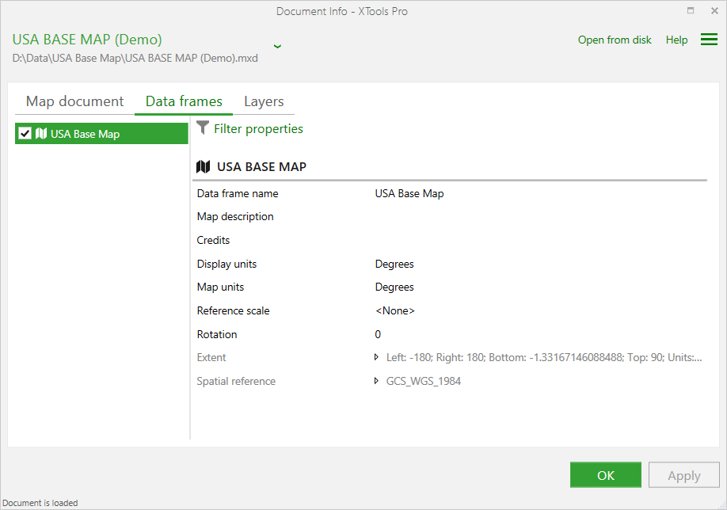Viewport: 727px width, 510px height.
Task: Click the Reference scale value <None>
Action: tap(395, 310)
